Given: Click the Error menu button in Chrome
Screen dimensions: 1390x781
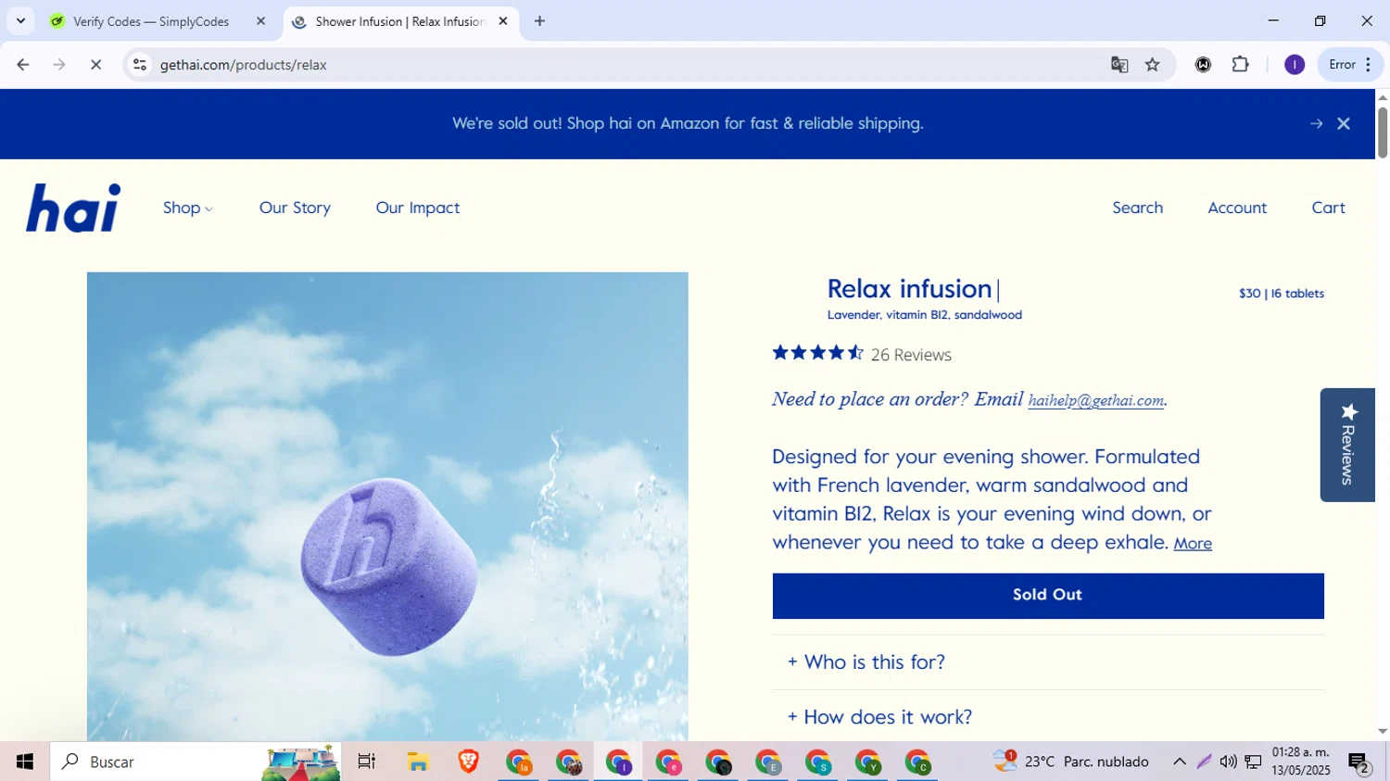Looking at the screenshot, I should pyautogui.click(x=1350, y=65).
